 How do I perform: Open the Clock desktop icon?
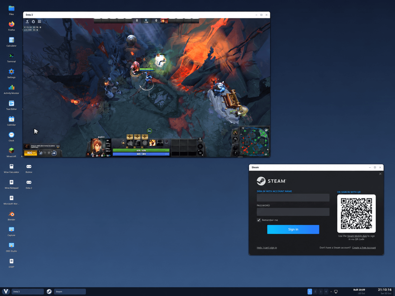[11, 137]
